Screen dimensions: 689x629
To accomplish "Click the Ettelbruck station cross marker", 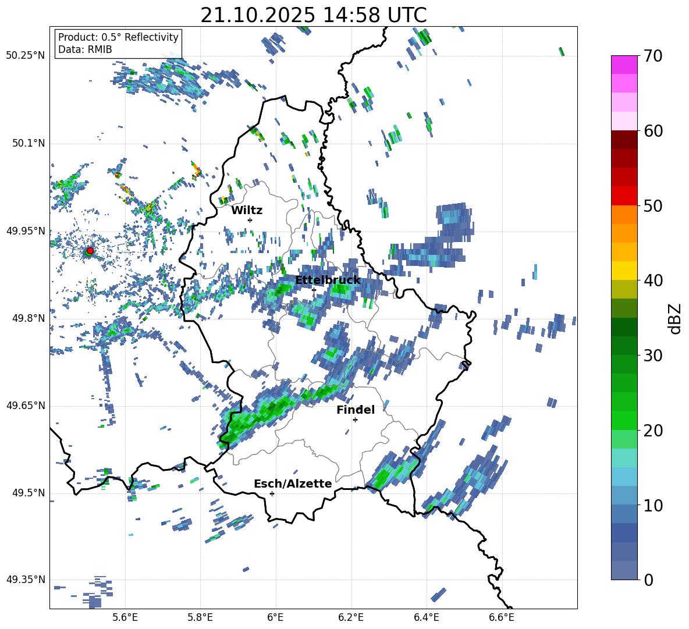I will (x=314, y=290).
